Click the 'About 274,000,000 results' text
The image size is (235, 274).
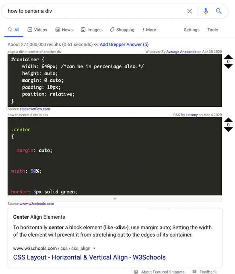point(50,44)
